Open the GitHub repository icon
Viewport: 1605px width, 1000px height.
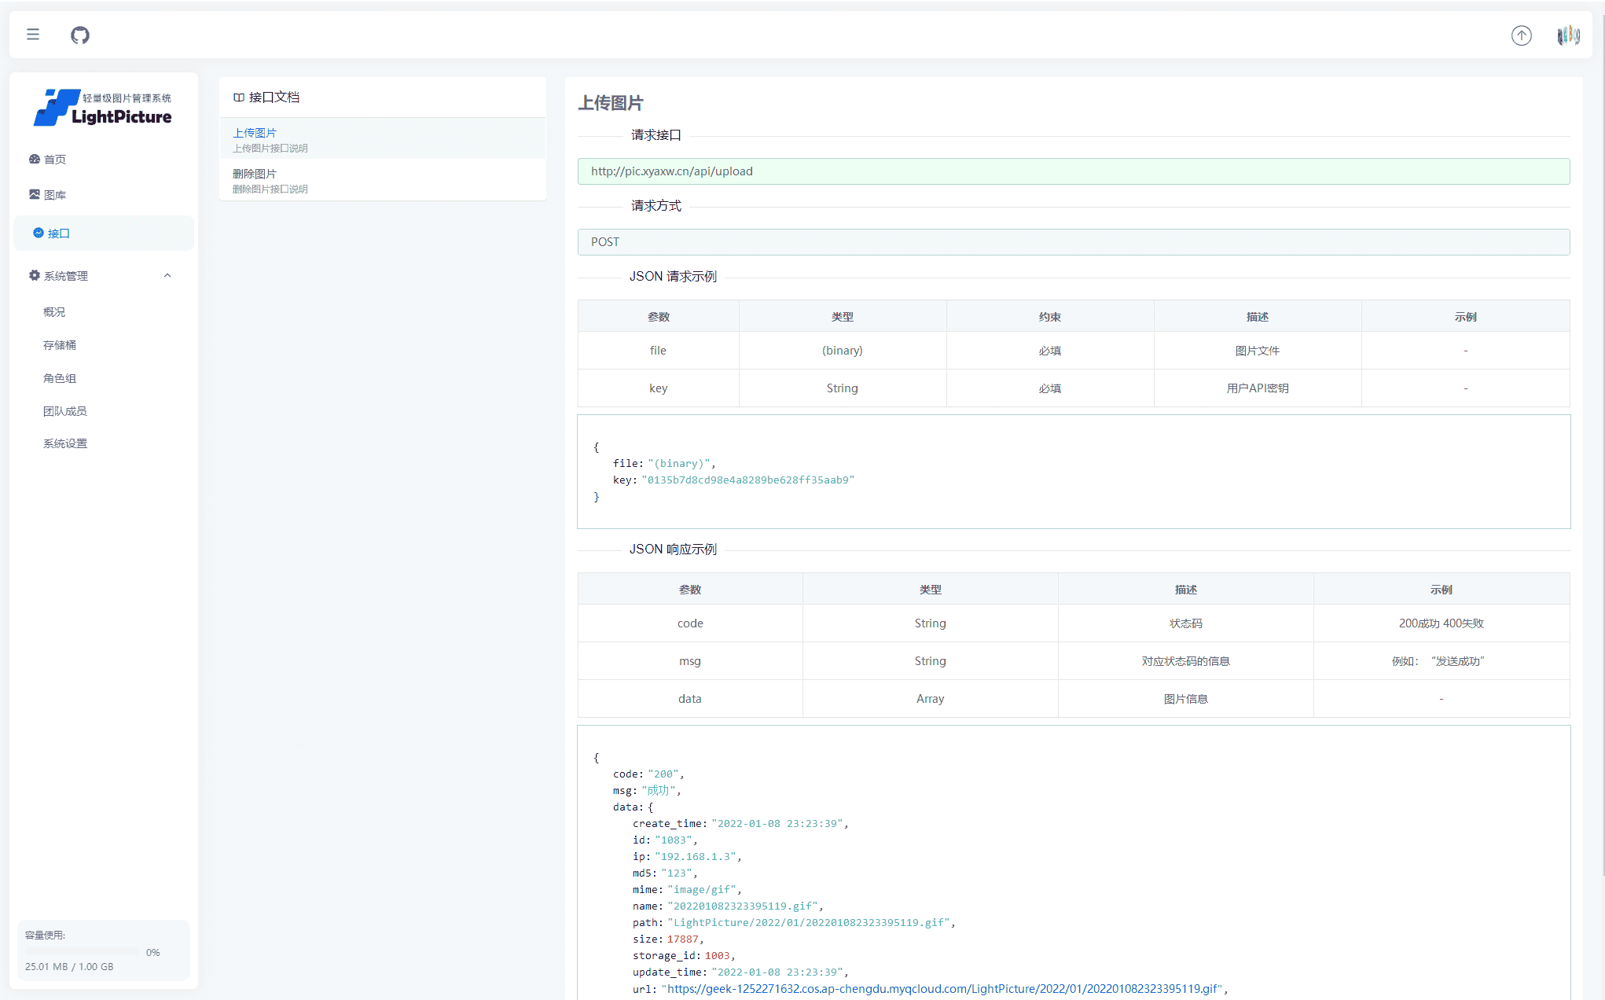click(80, 35)
